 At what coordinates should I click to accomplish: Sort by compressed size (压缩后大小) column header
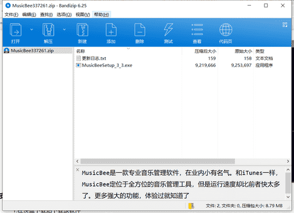tap(200, 51)
